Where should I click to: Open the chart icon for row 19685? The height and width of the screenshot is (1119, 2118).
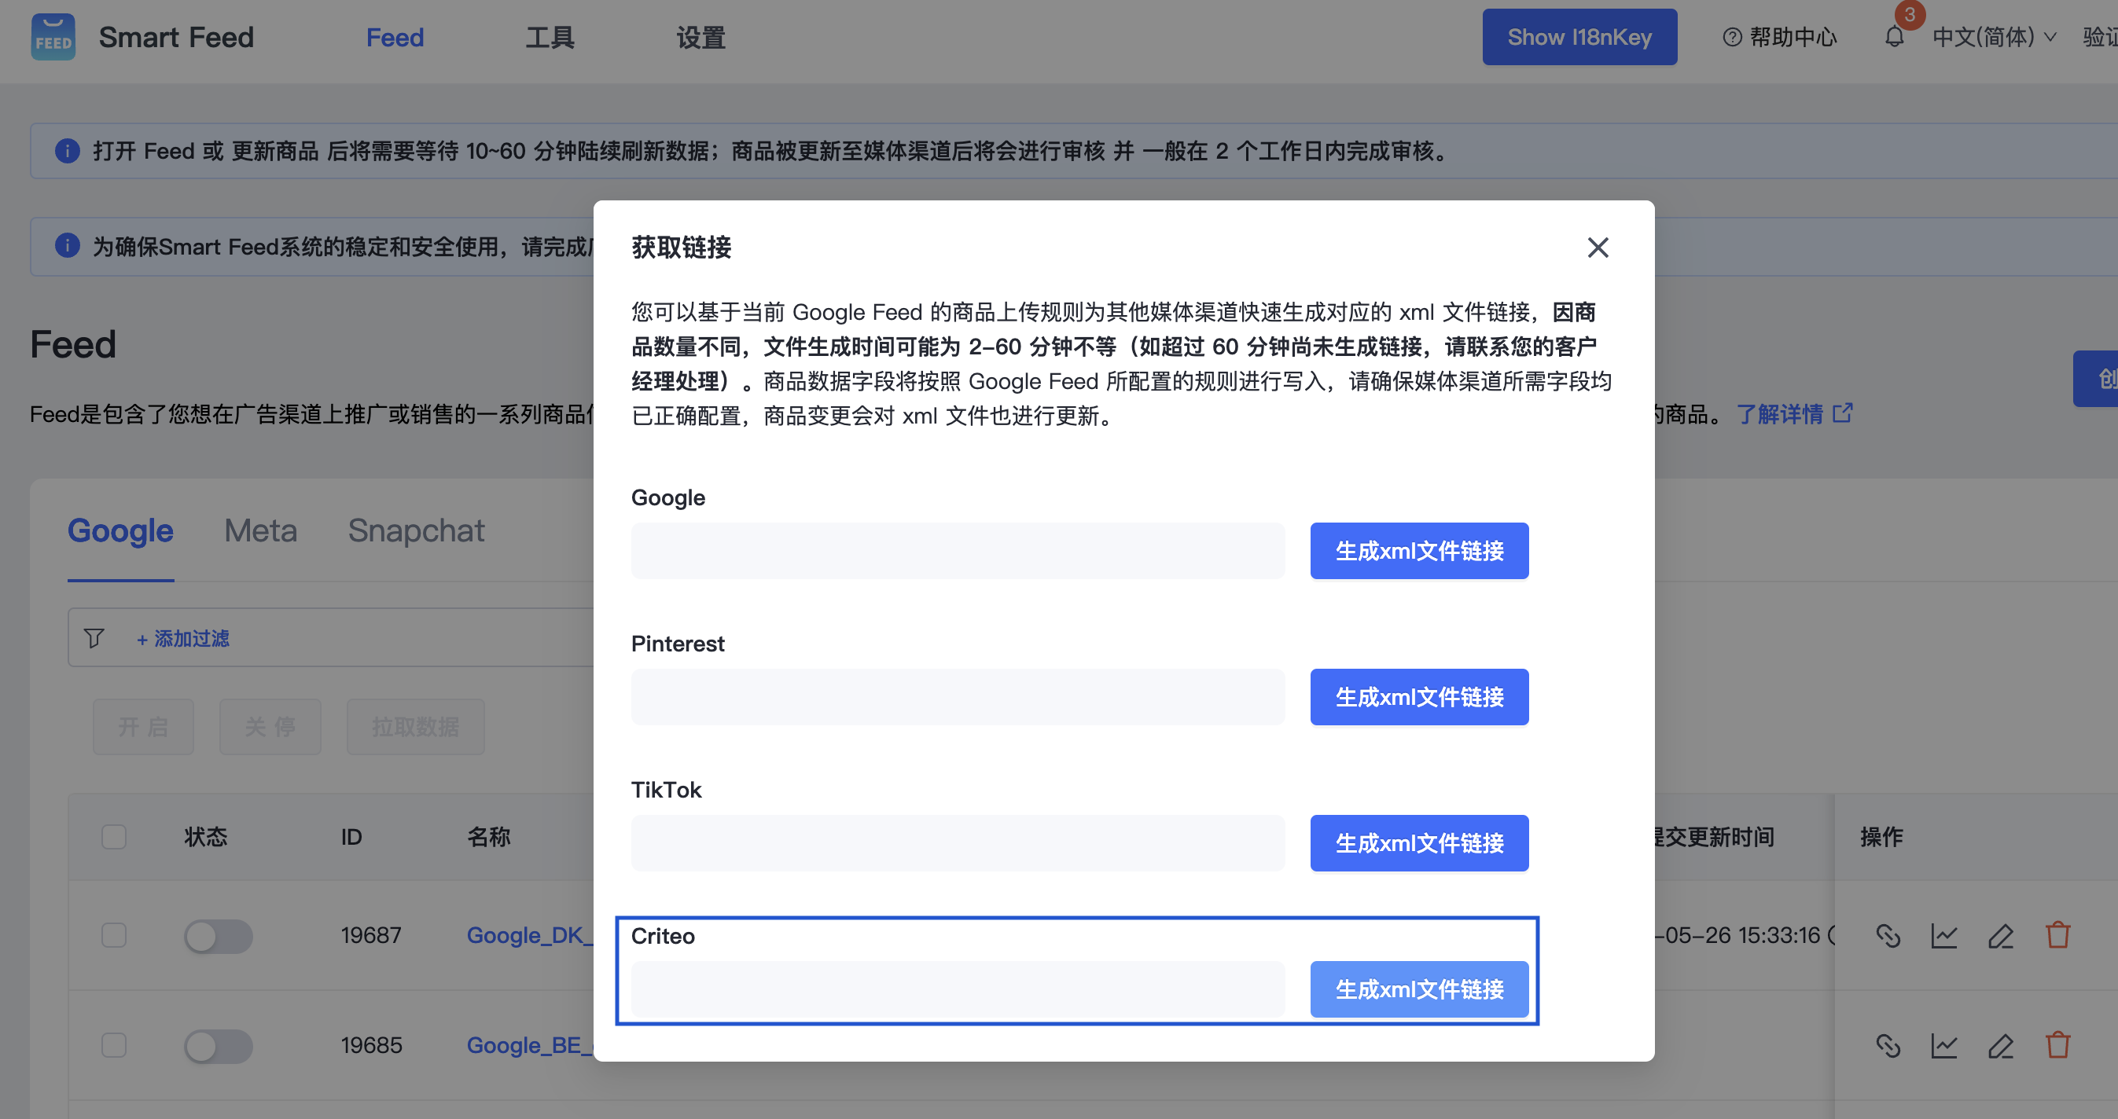(x=1944, y=1045)
